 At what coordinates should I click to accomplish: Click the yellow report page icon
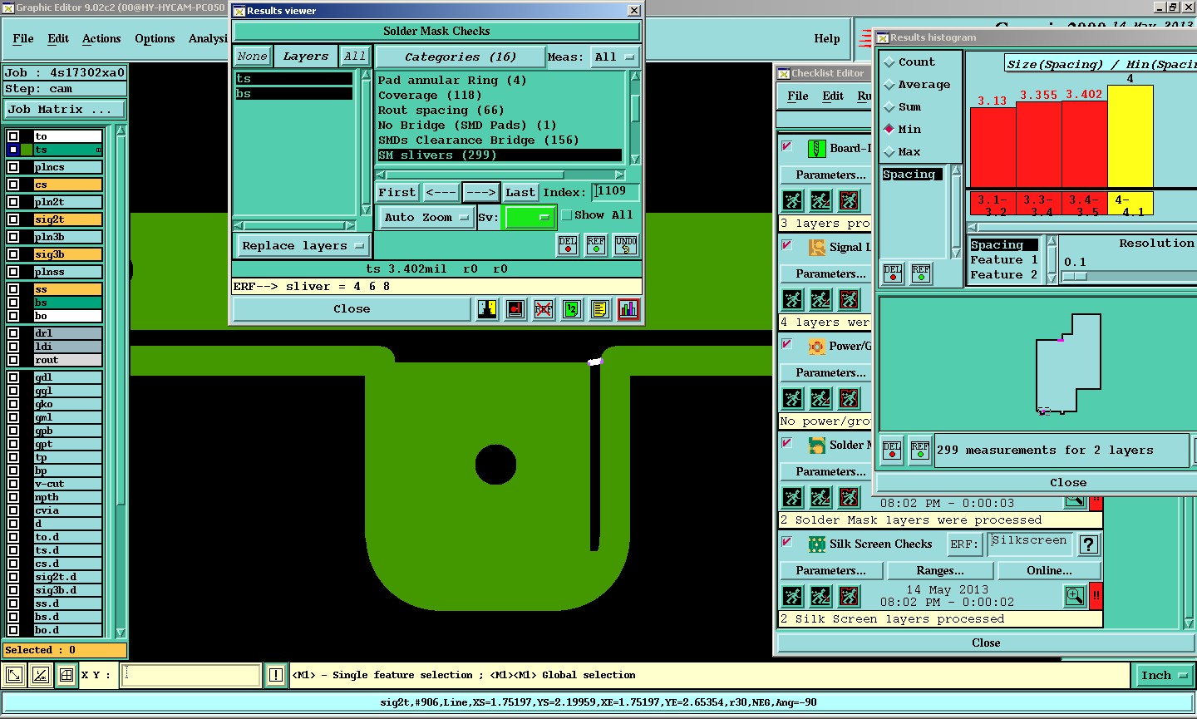[x=599, y=309]
